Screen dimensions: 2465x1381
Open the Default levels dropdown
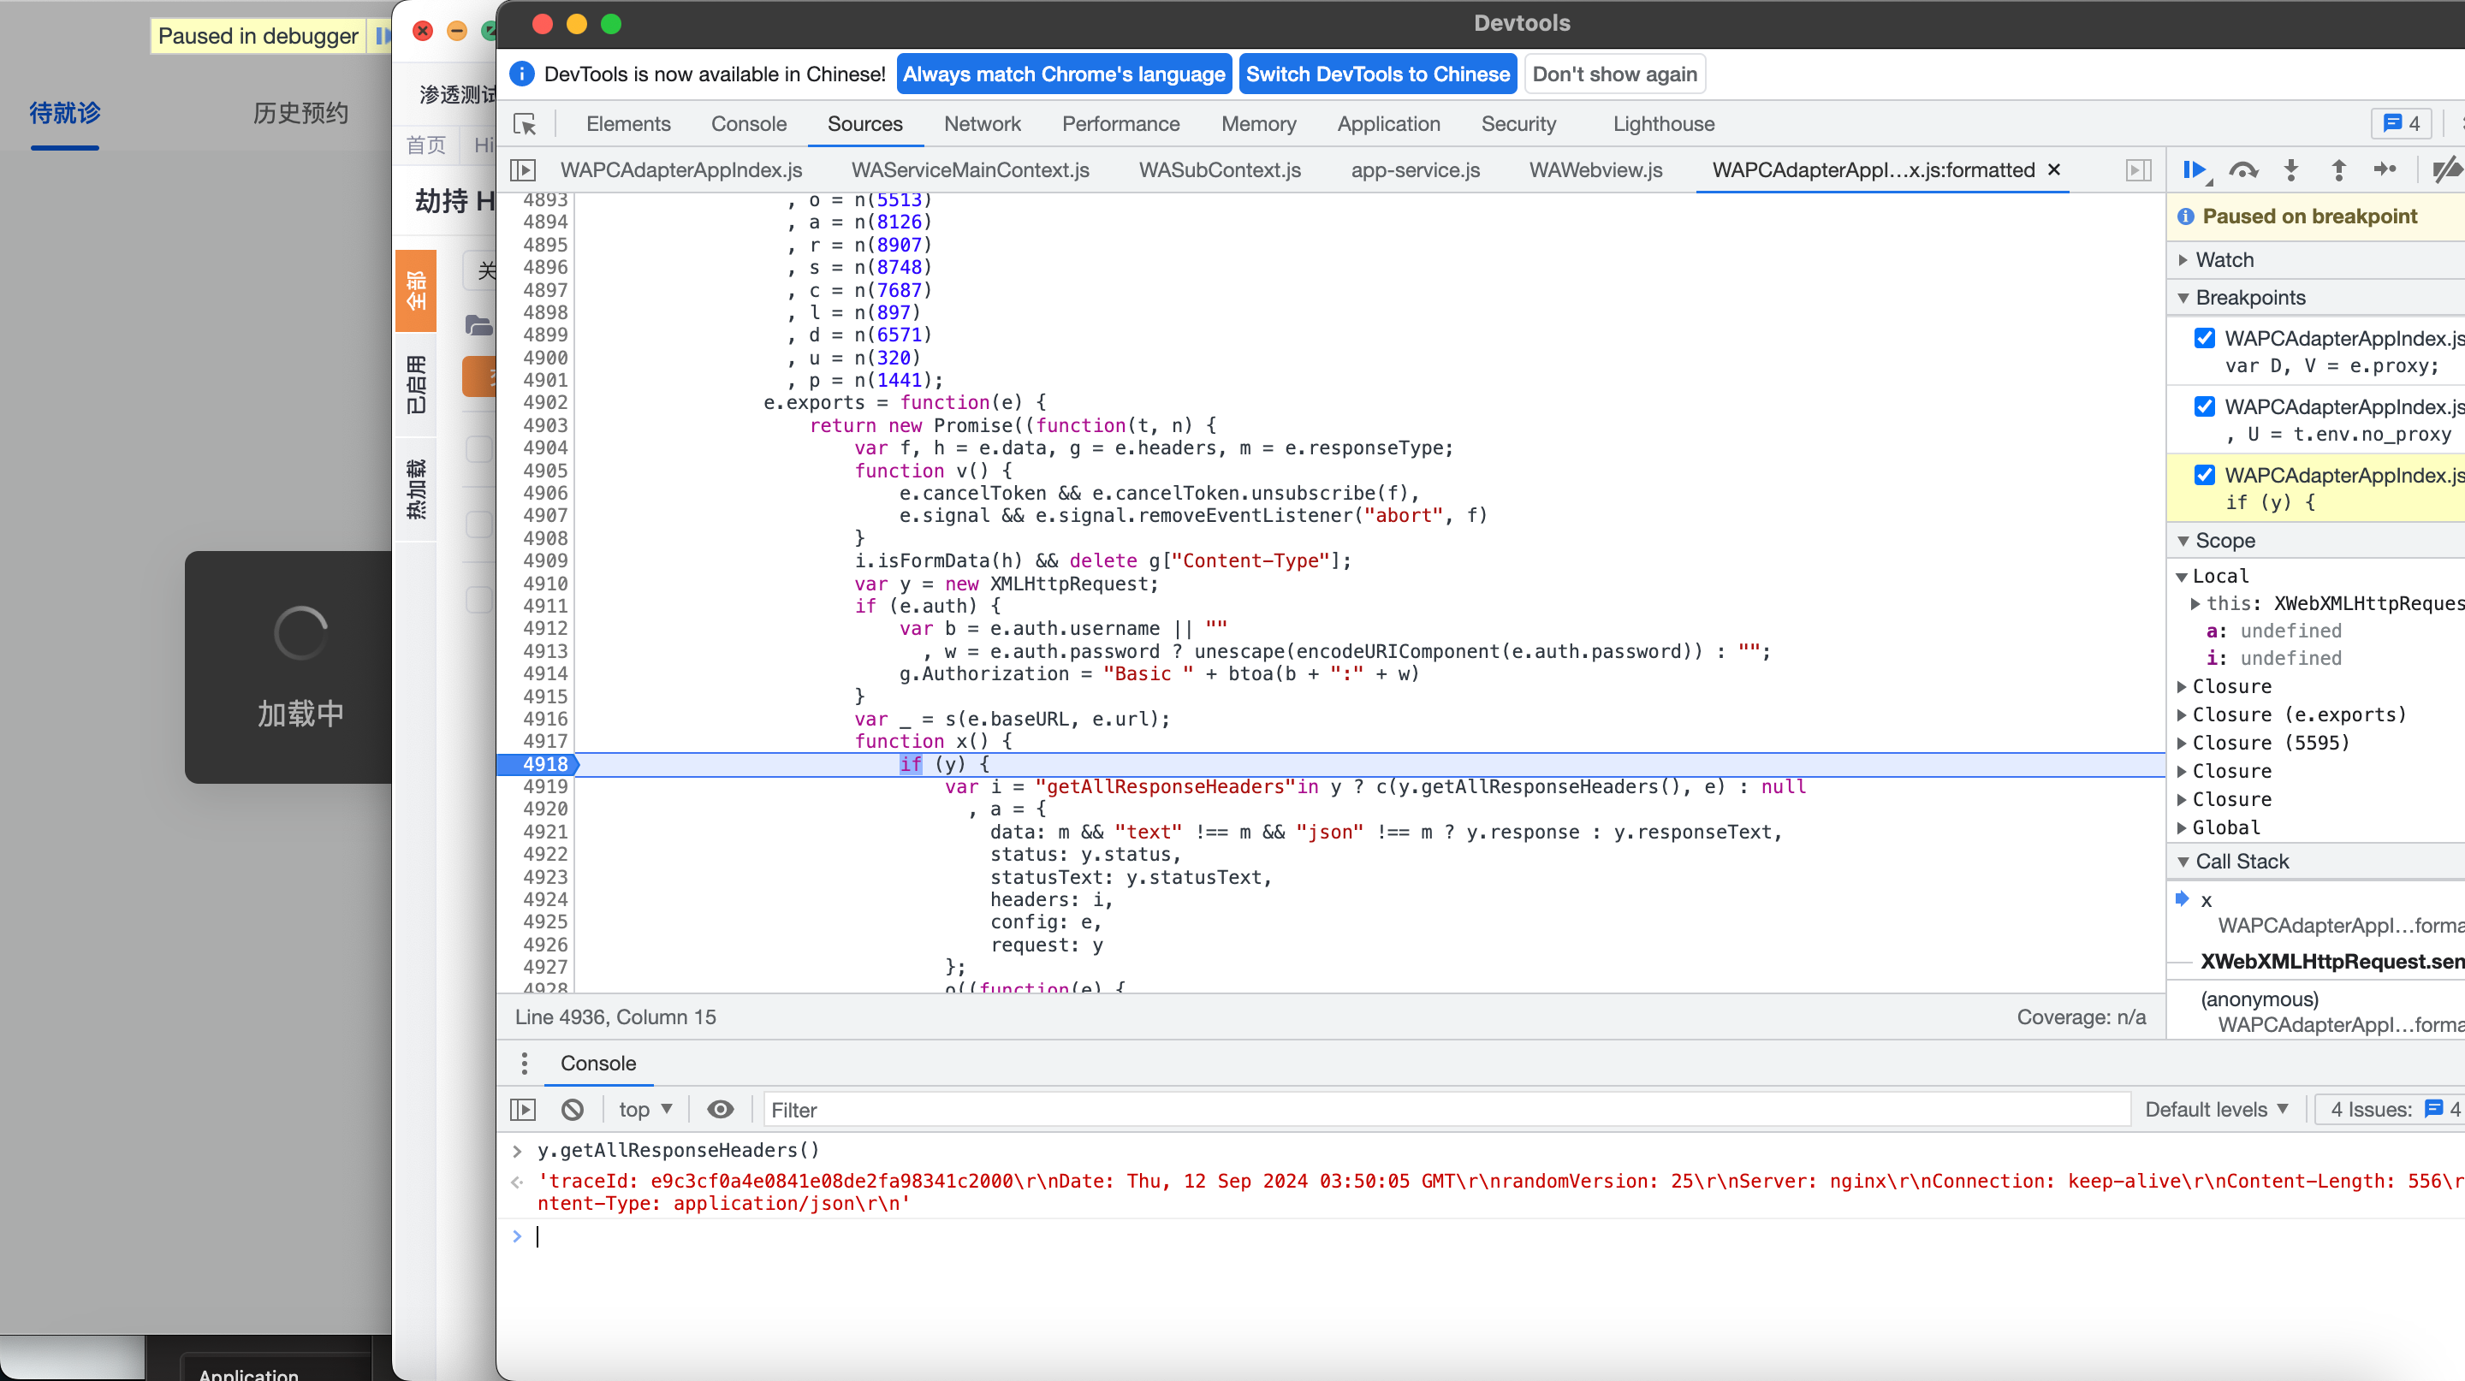2215,1110
